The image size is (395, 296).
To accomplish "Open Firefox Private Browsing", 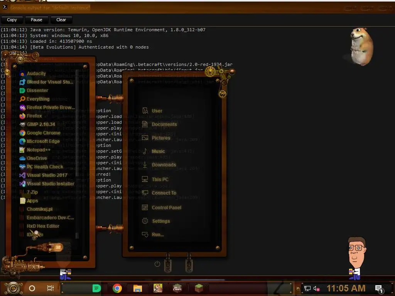I will pos(47,108).
